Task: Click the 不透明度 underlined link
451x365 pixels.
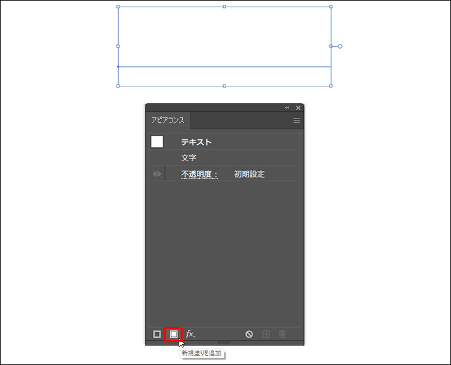Action: (199, 174)
